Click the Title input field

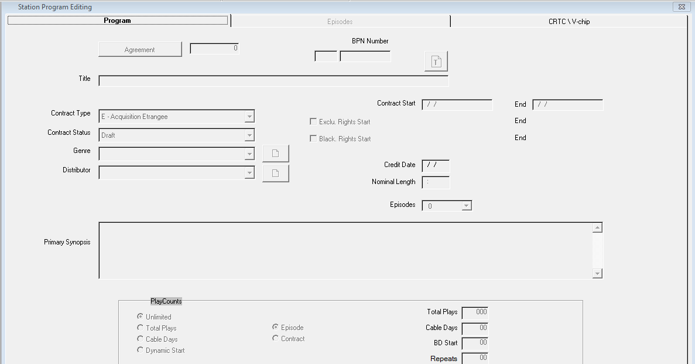pos(273,81)
